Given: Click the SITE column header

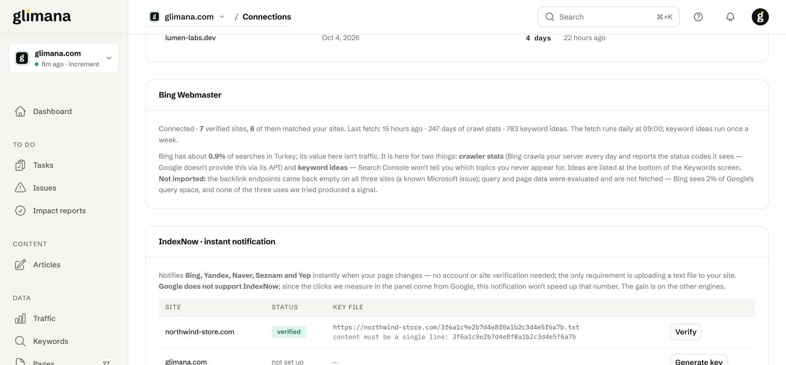Looking at the screenshot, I should click(173, 307).
